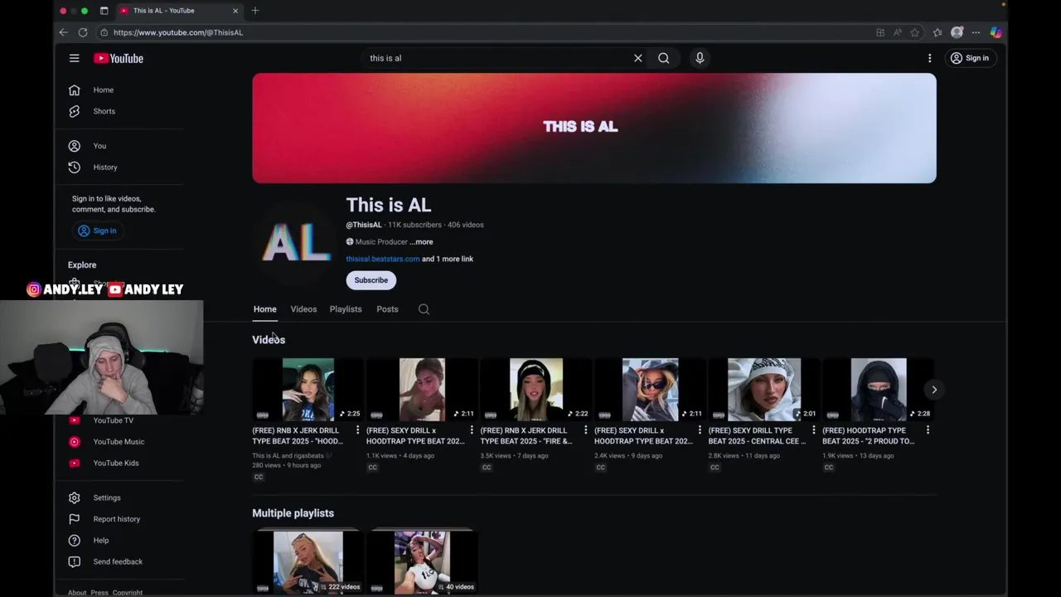
Task: Open '(FREE) SEXY DRILL TYPE BEAT 2025 - CENTRAL CEE' title
Action: [x=757, y=436]
